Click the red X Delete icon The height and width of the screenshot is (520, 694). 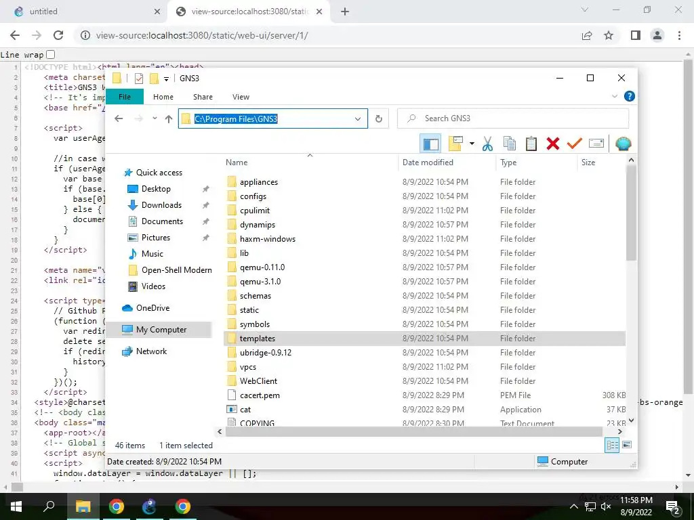tap(553, 144)
